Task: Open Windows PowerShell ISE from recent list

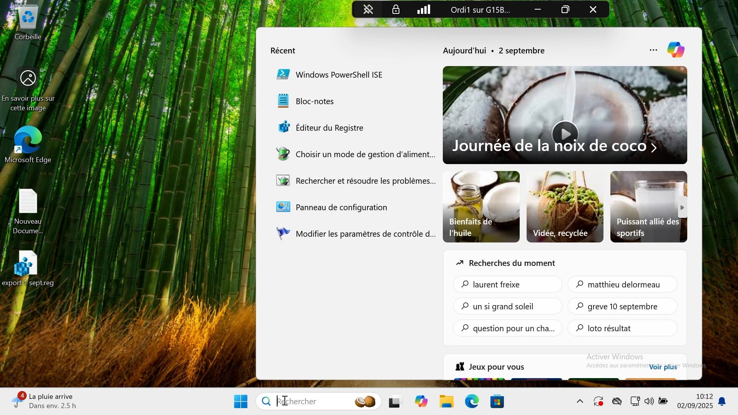Action: coord(338,75)
